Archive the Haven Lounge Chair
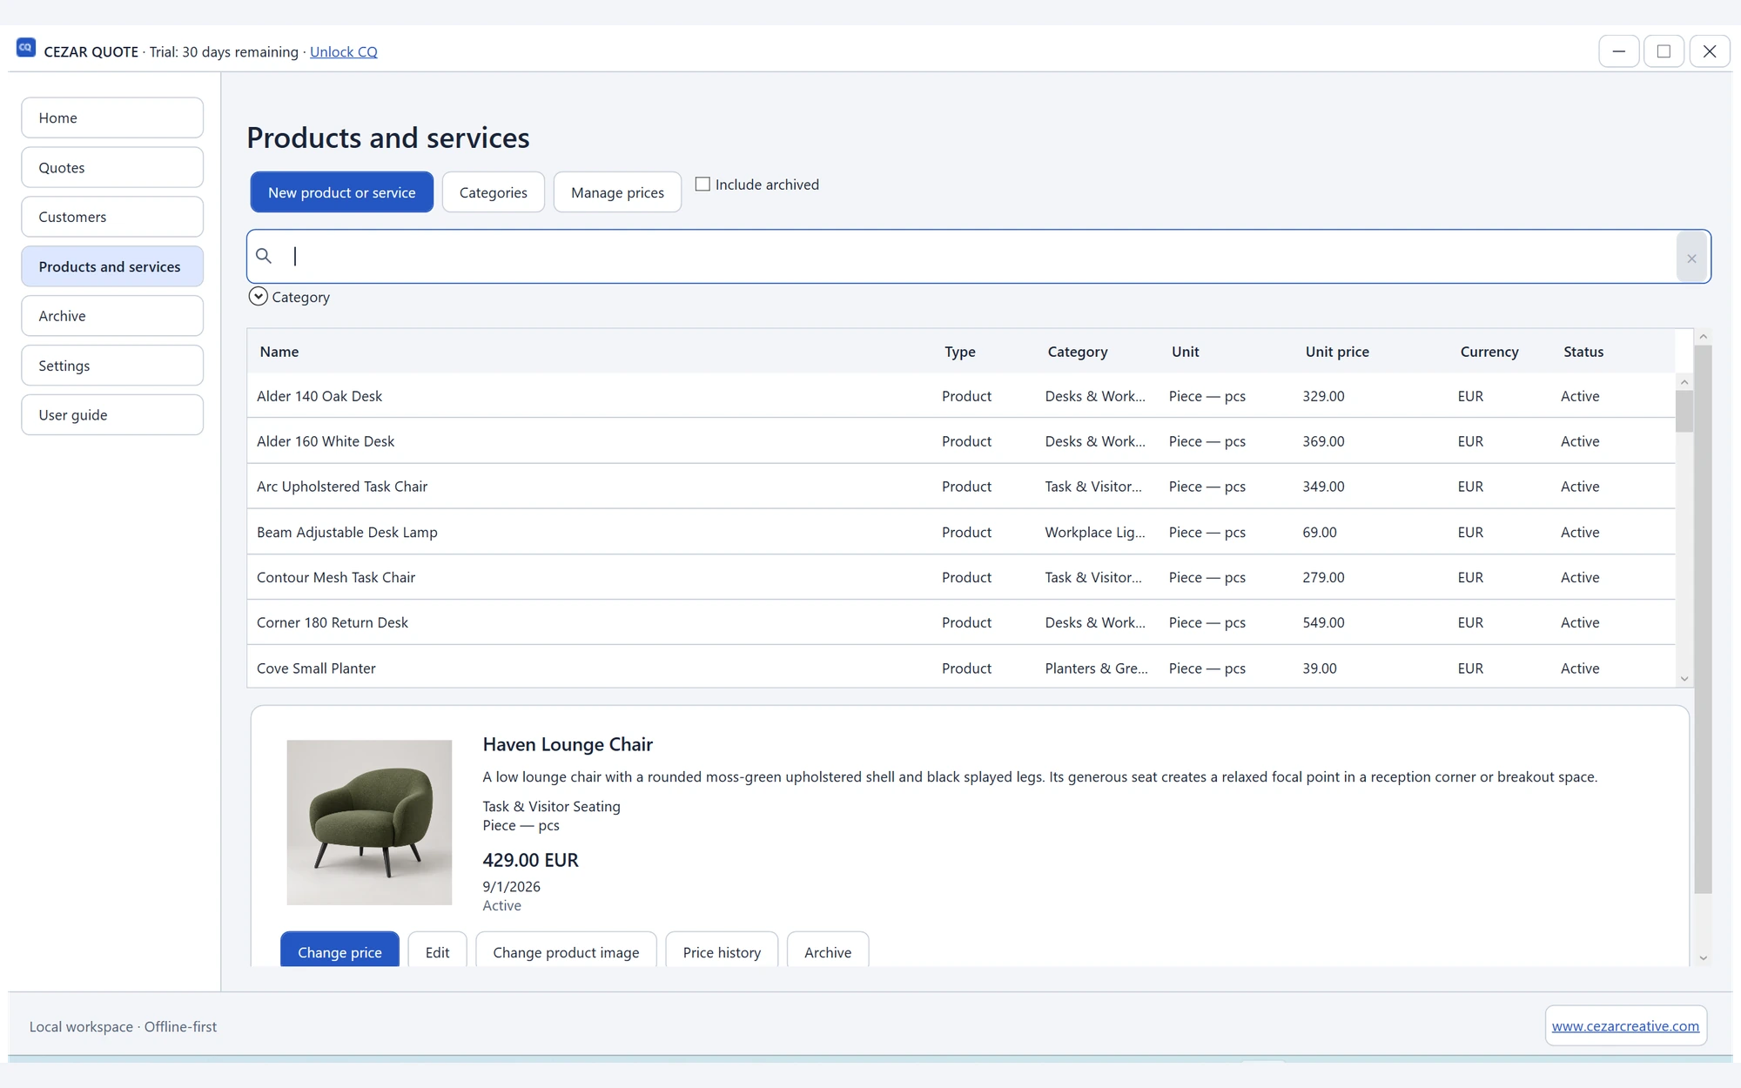 pos(828,951)
